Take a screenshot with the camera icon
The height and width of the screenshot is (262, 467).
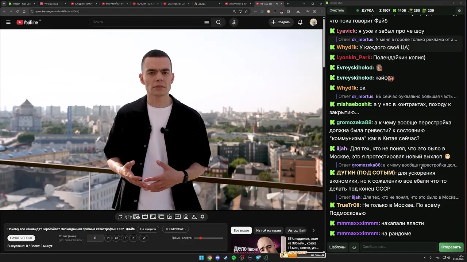pos(186,217)
